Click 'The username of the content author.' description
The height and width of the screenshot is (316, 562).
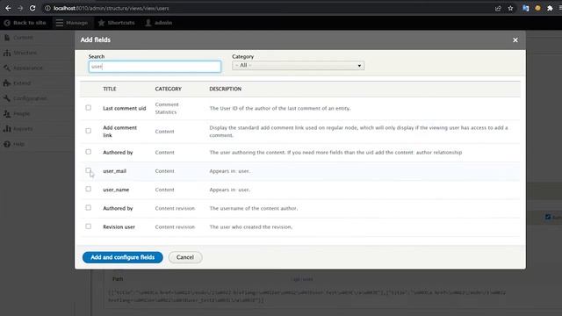[254, 208]
